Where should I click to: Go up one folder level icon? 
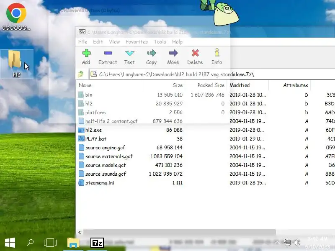pos(81,74)
